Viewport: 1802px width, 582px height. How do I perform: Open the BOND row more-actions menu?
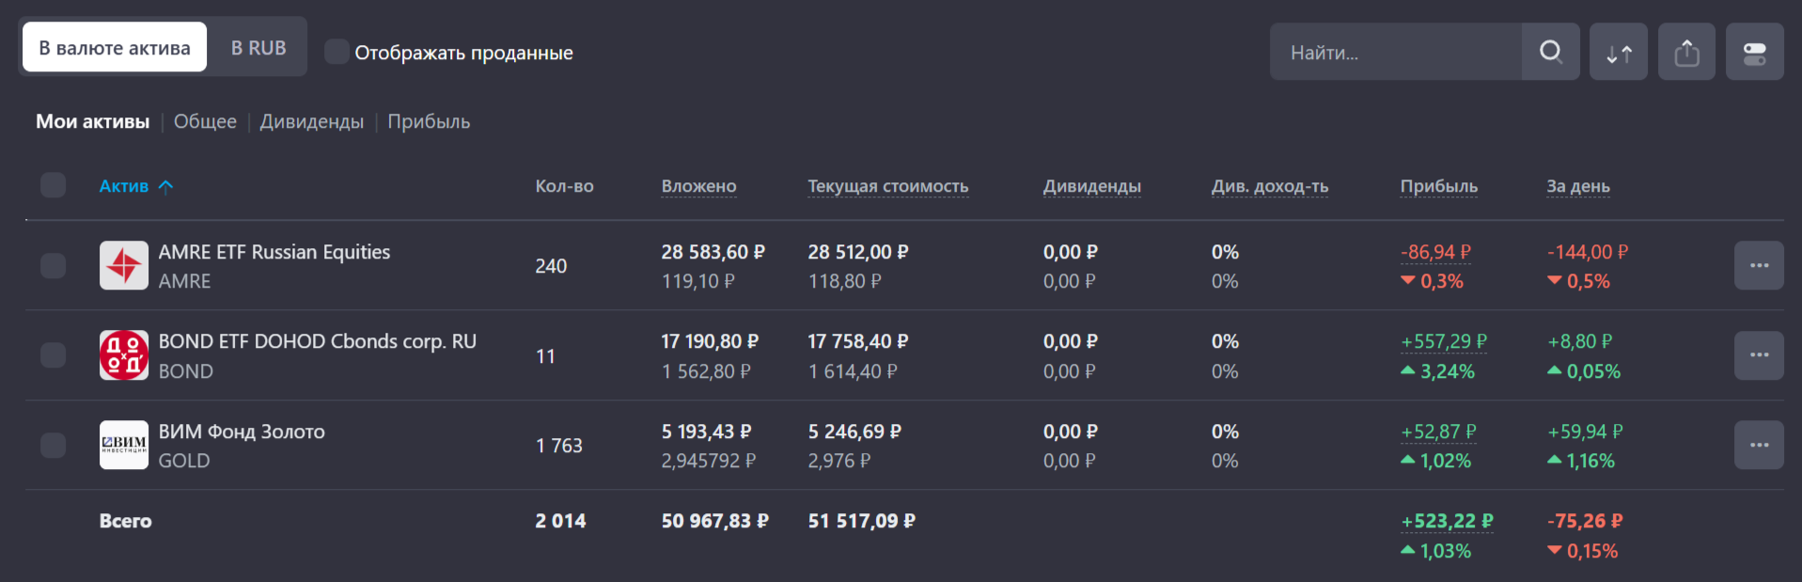click(1759, 355)
